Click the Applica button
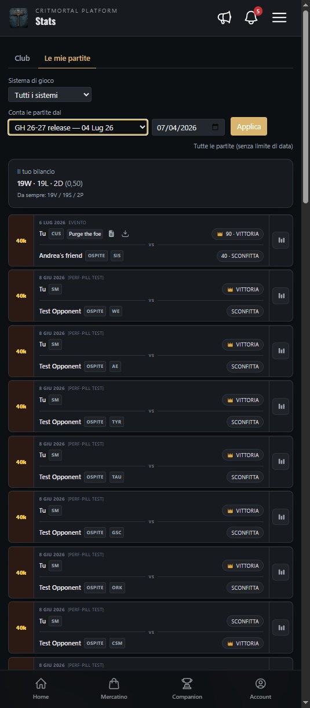 point(249,126)
